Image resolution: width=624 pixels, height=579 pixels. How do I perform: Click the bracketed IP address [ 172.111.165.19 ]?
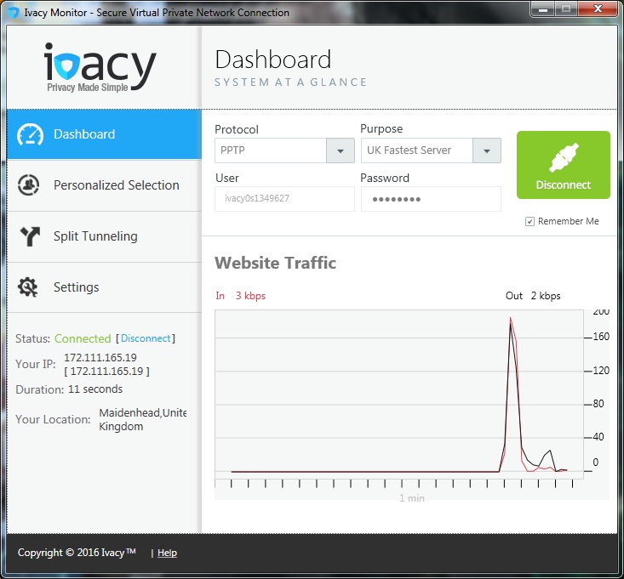pos(106,372)
